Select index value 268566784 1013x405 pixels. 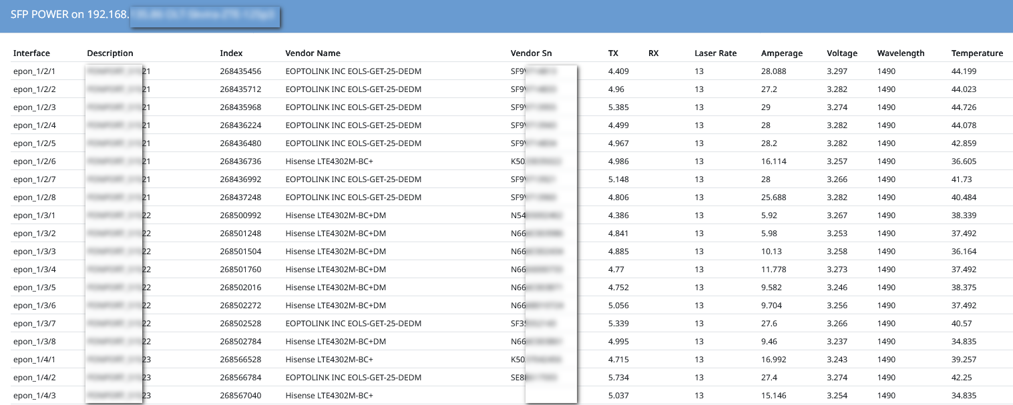click(240, 378)
